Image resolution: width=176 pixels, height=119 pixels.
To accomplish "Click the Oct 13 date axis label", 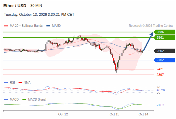I will click(114, 114).
